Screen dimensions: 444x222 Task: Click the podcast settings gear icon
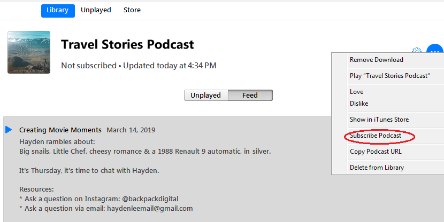[x=416, y=52]
